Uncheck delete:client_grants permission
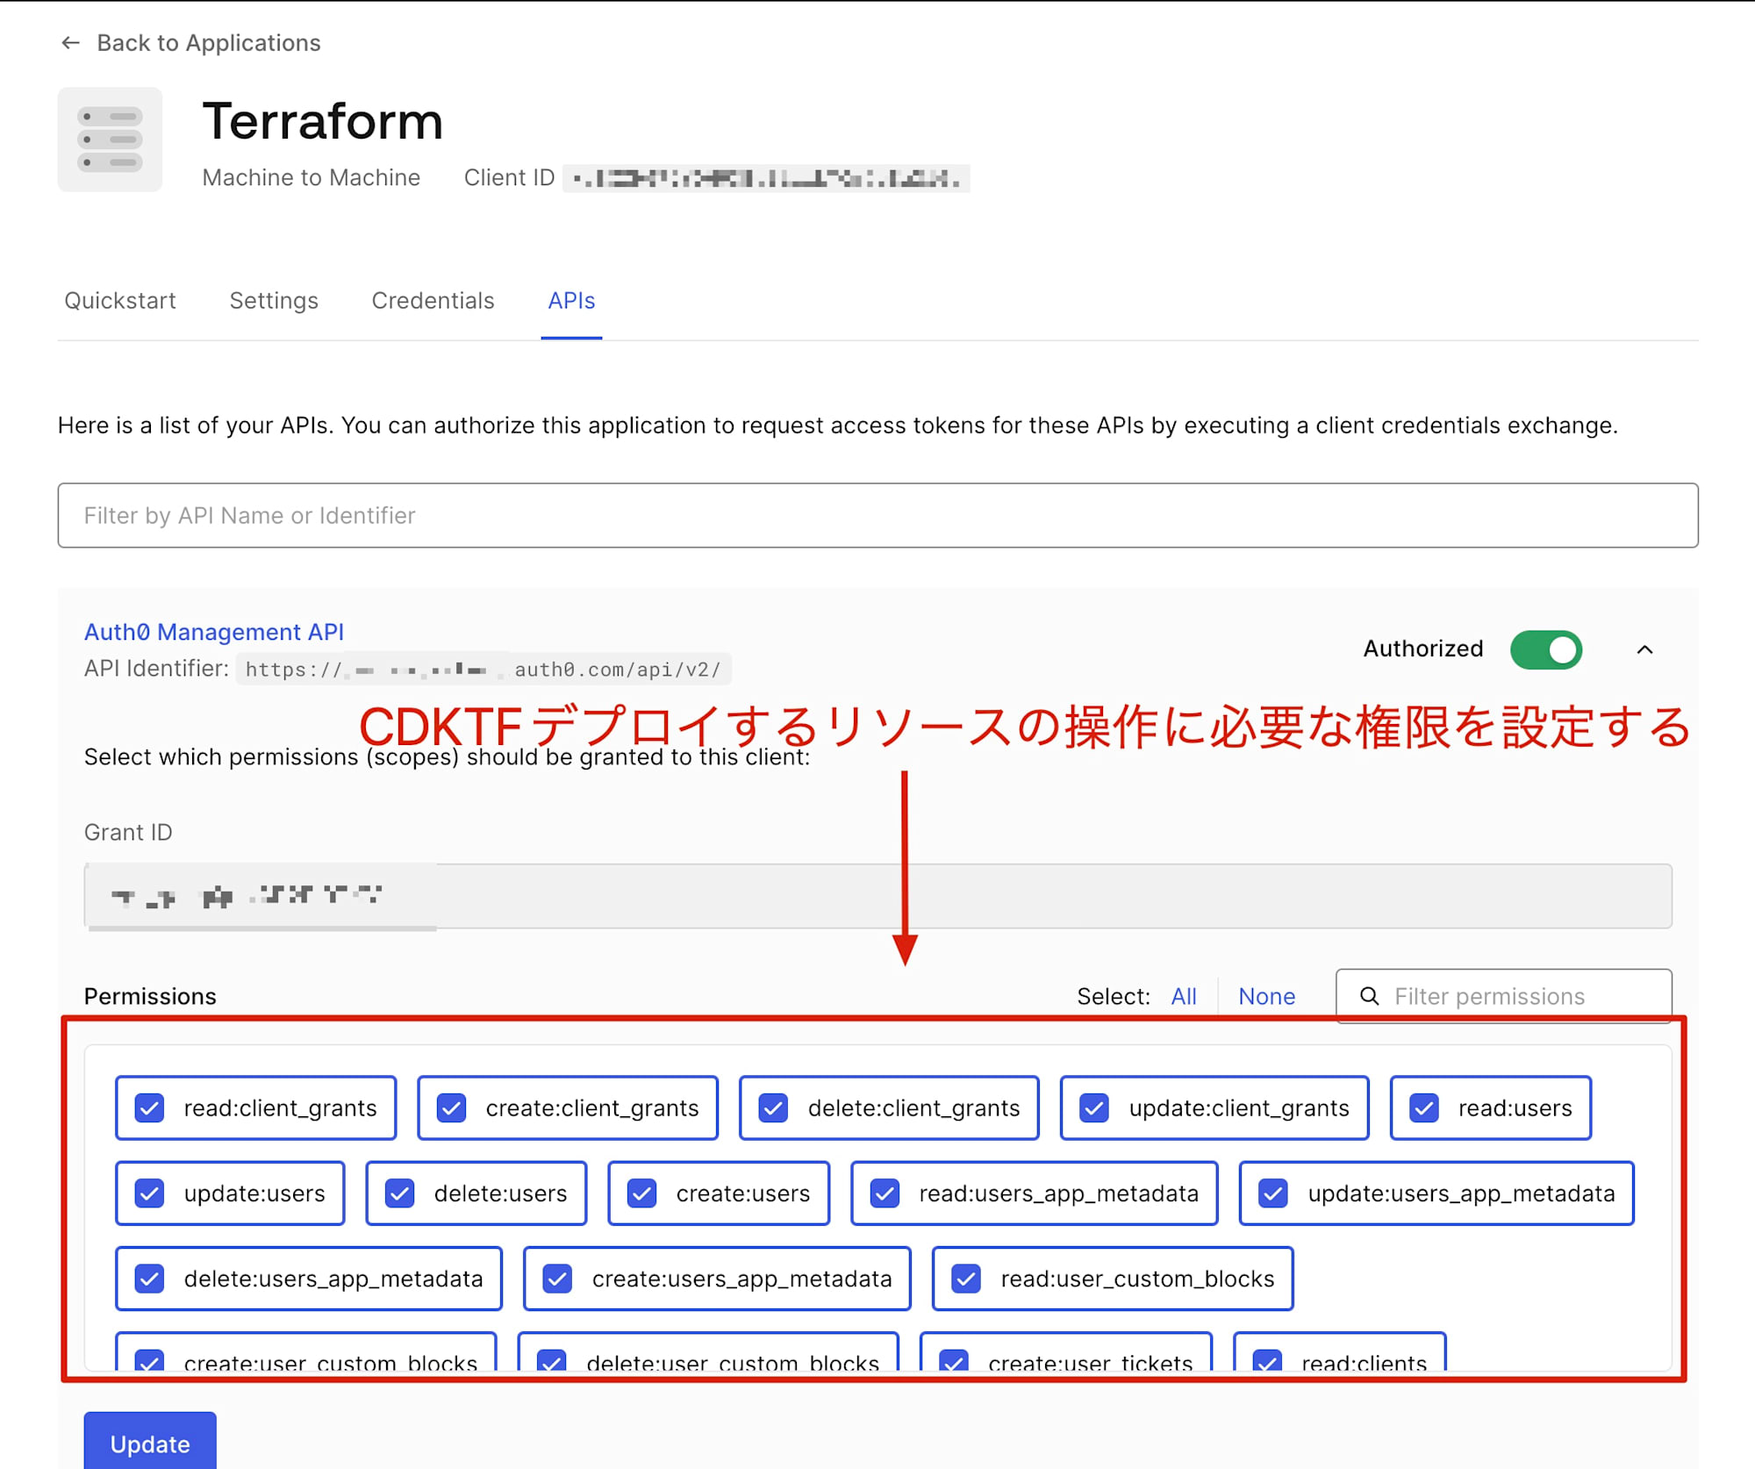The height and width of the screenshot is (1469, 1755). pos(773,1108)
